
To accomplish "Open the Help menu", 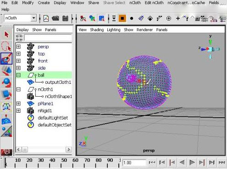I will pos(6,10).
